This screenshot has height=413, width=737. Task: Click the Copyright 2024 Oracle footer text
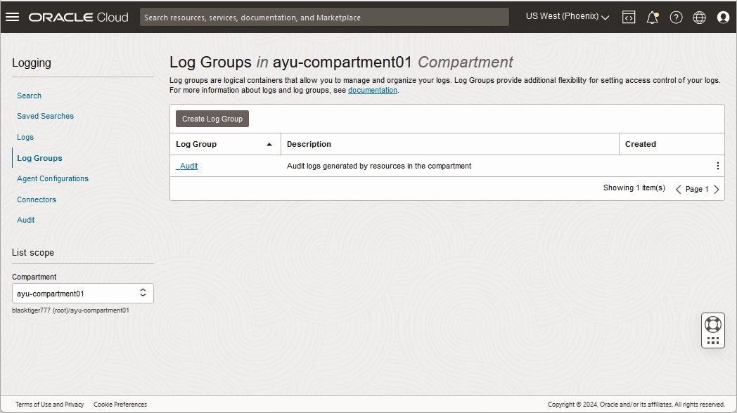[636, 405]
